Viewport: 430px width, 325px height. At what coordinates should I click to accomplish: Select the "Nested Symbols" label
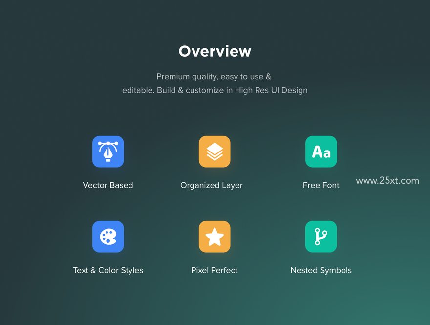(321, 270)
